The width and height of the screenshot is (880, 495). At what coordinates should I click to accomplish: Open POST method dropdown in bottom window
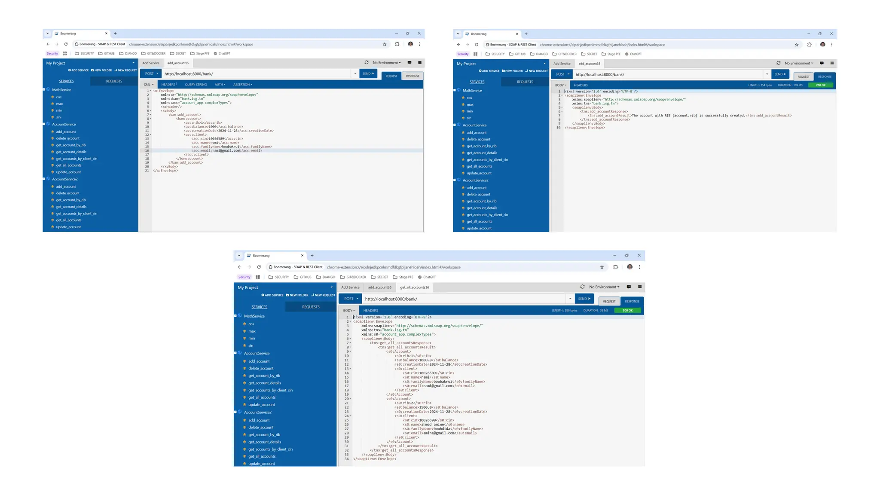click(351, 299)
